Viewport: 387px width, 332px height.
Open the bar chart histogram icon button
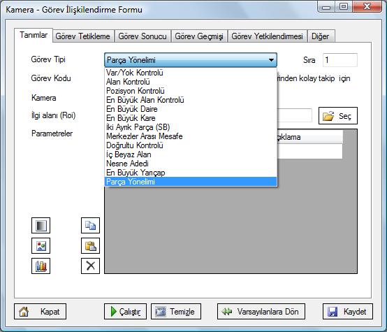tap(41, 266)
